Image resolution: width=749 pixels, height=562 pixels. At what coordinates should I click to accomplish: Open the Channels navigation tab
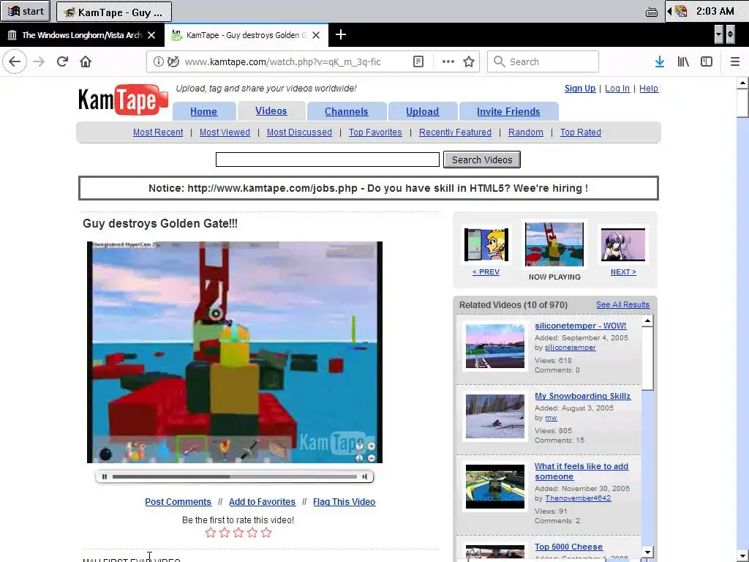[x=346, y=111]
